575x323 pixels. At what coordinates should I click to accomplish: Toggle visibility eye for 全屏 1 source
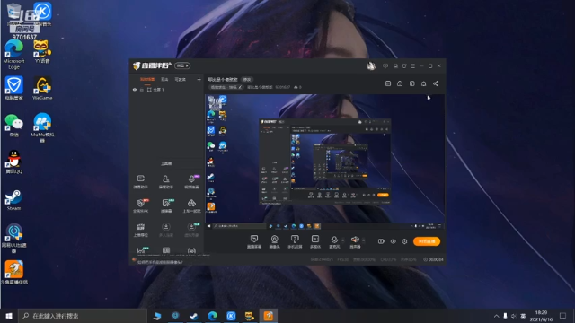(135, 90)
